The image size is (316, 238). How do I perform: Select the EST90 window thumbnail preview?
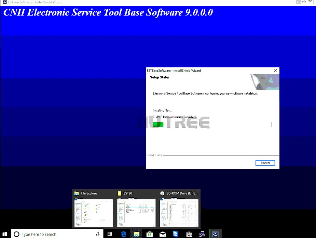coord(136,213)
